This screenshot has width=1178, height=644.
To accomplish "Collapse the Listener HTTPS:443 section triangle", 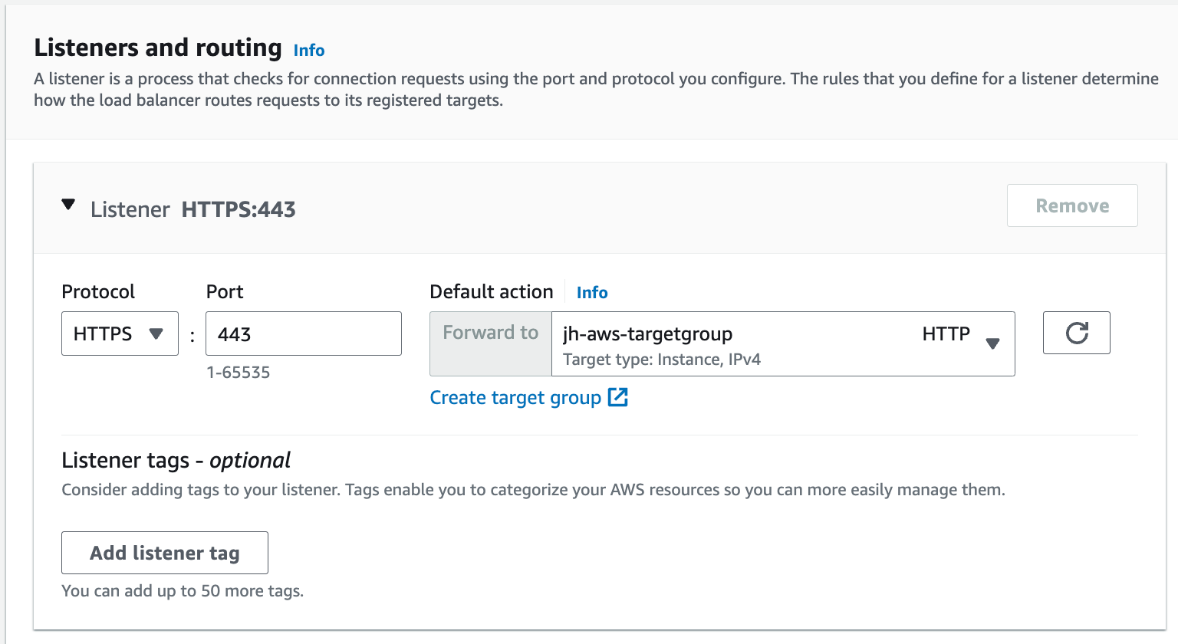I will click(68, 205).
